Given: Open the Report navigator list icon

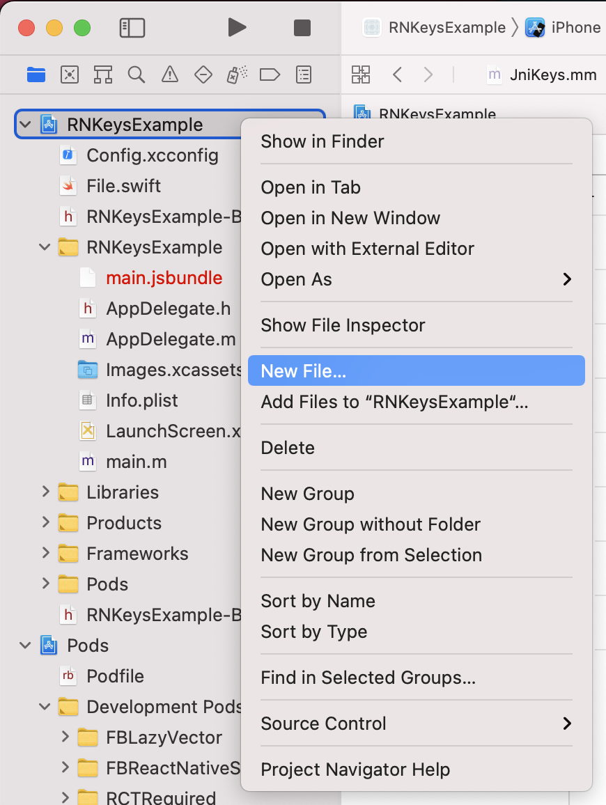Looking at the screenshot, I should point(304,75).
